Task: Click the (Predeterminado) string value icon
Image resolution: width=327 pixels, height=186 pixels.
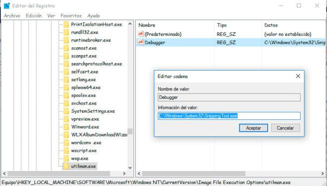Action: [x=141, y=34]
